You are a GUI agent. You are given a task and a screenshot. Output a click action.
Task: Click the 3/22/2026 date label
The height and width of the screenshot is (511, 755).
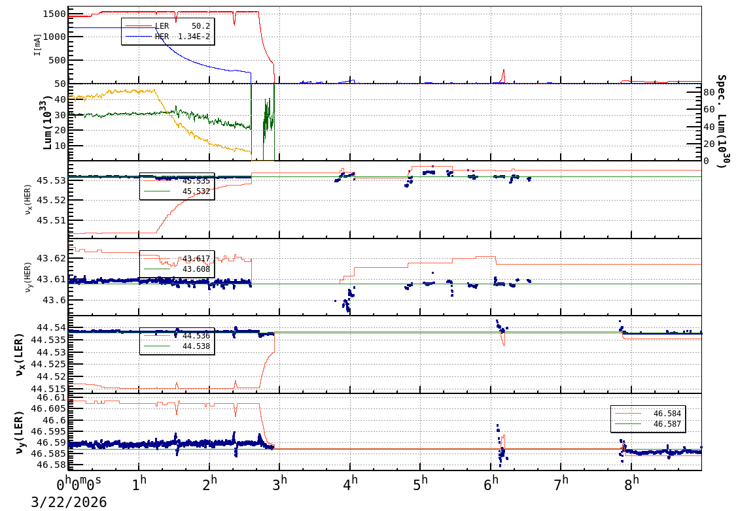69,502
